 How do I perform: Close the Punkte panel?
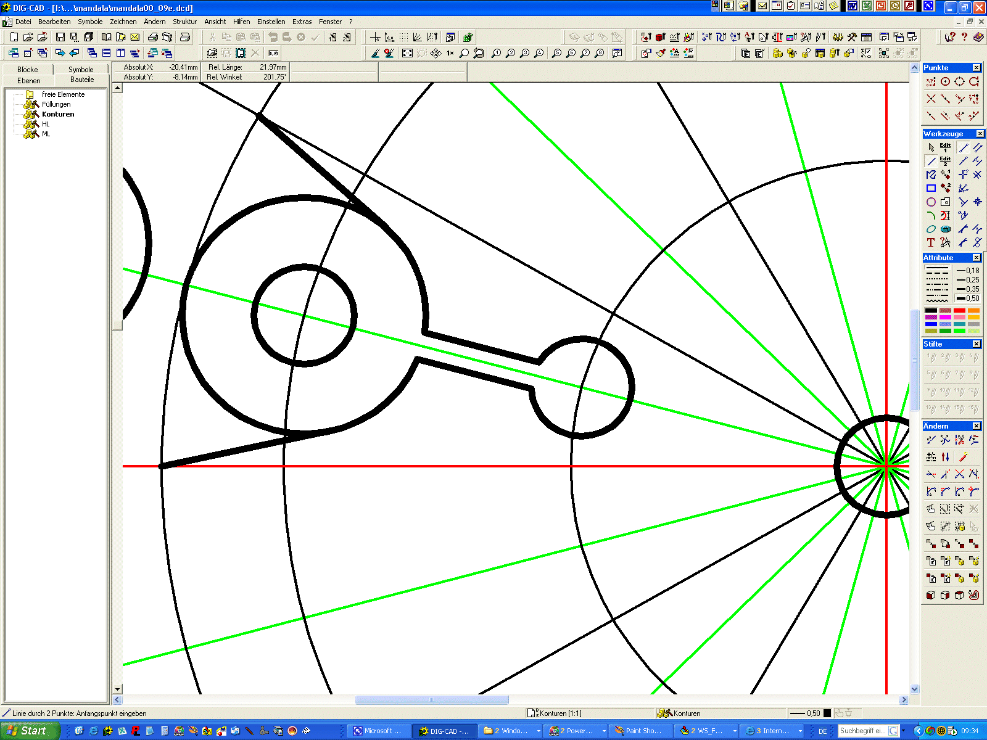[977, 68]
